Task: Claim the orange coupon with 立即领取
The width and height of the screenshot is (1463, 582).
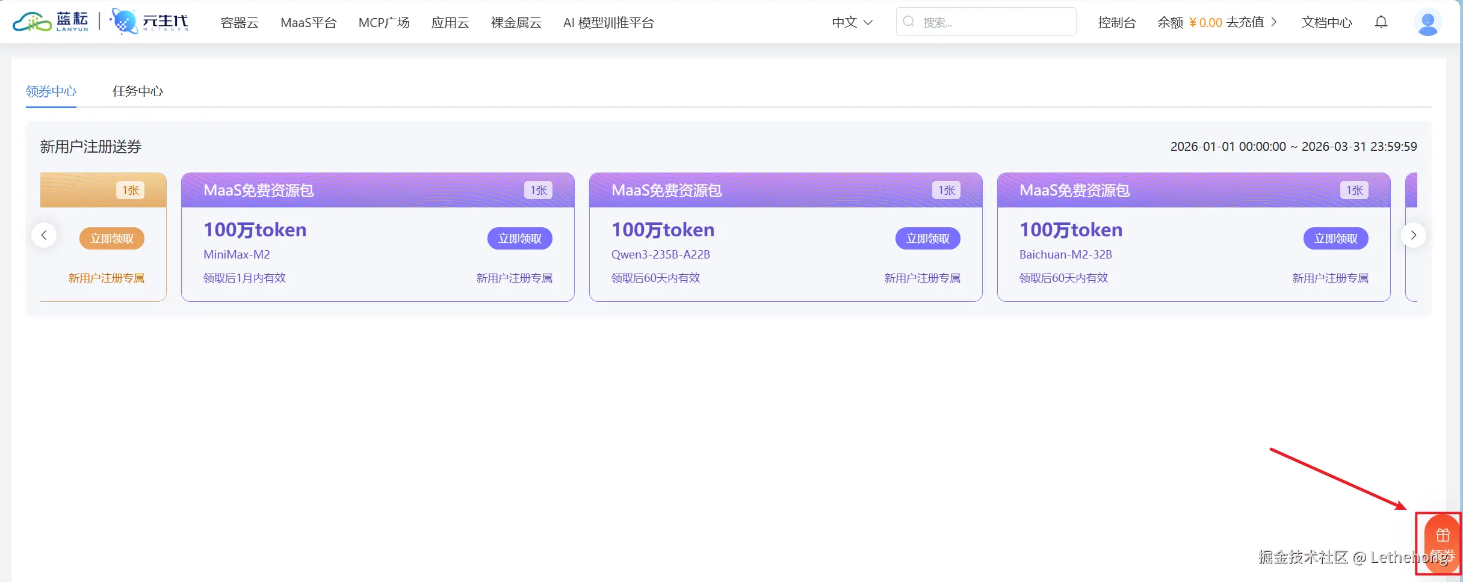Action: pyautogui.click(x=112, y=239)
